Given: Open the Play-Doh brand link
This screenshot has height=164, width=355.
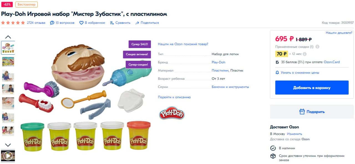Looking at the screenshot, I should tap(219, 62).
